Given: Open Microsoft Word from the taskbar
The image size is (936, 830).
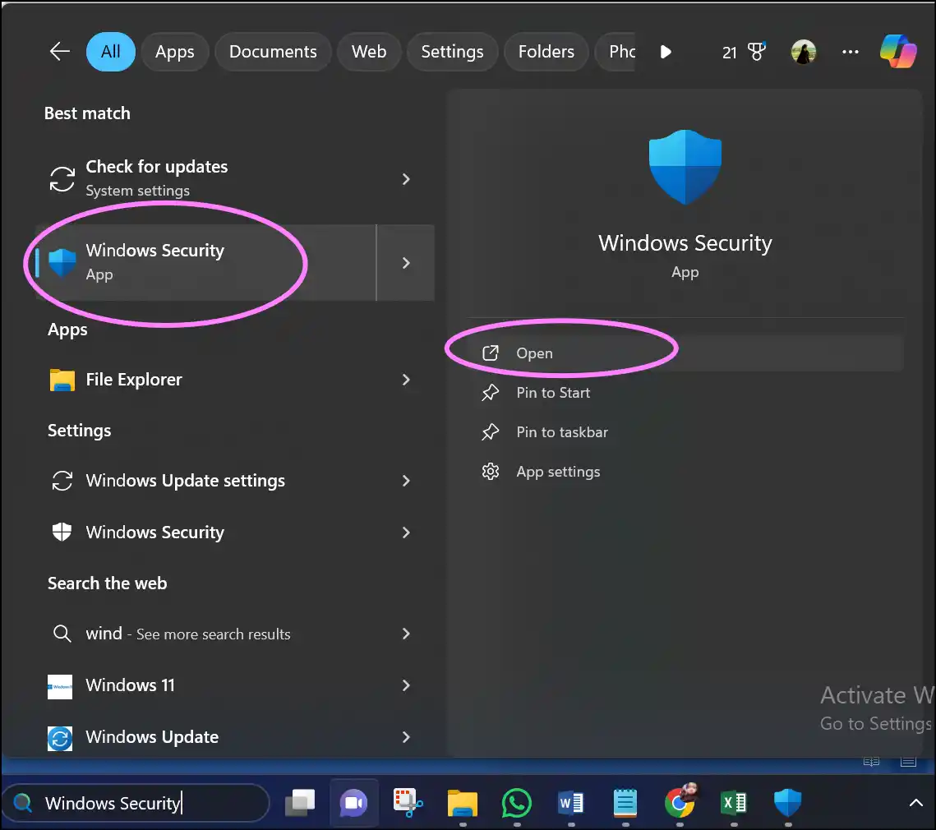Looking at the screenshot, I should click(x=570, y=803).
